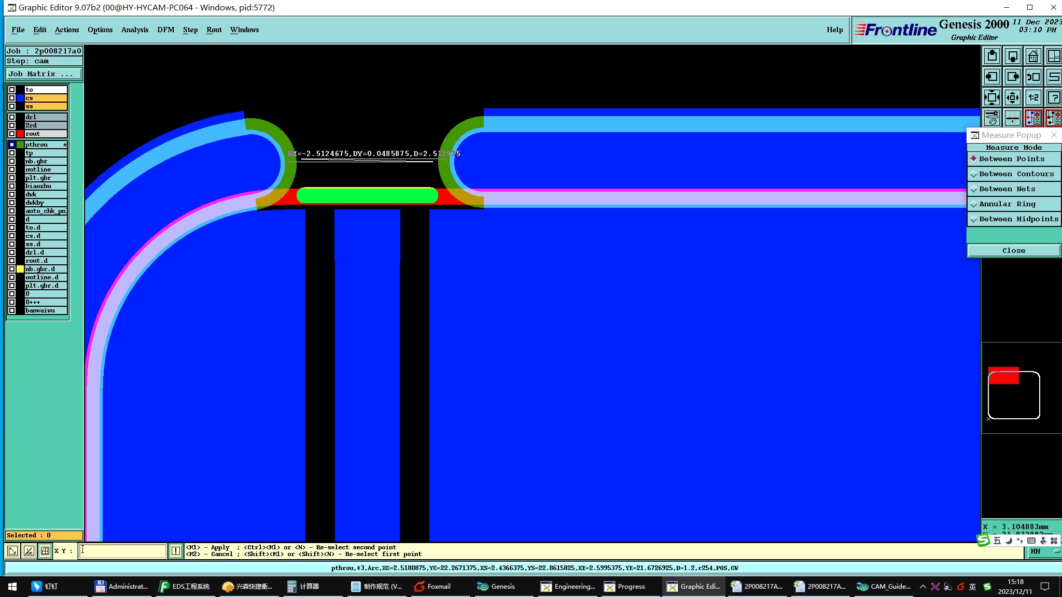This screenshot has height=597, width=1062.
Task: Open the Analysis menu
Action: click(x=134, y=30)
